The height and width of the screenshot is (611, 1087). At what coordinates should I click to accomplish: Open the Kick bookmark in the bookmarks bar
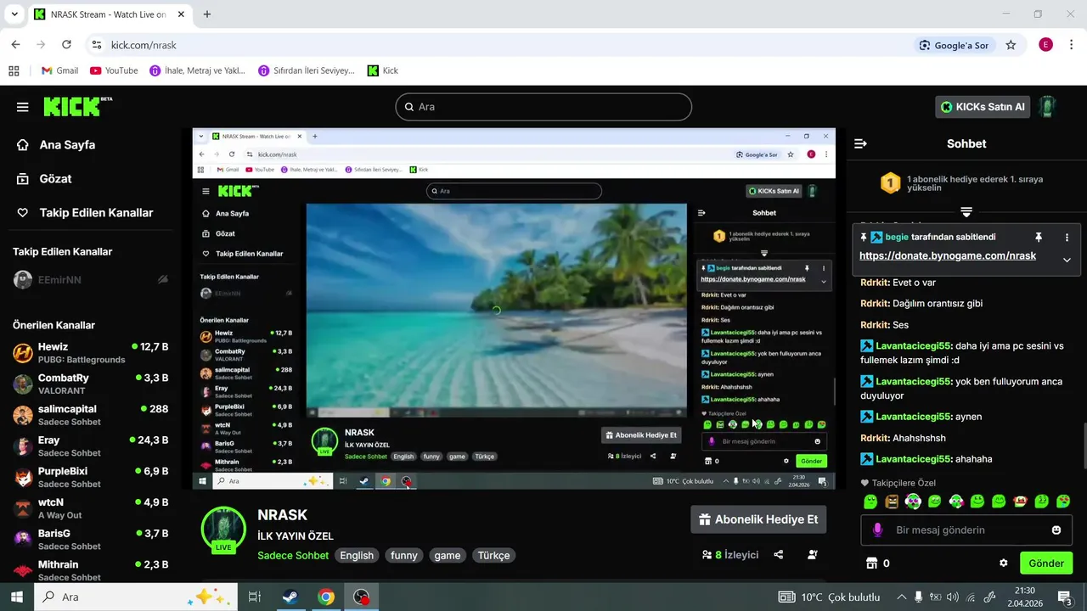point(383,70)
